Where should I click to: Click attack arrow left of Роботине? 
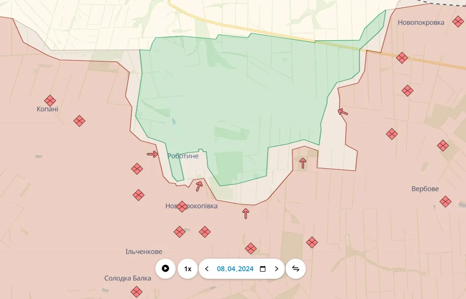(x=152, y=154)
